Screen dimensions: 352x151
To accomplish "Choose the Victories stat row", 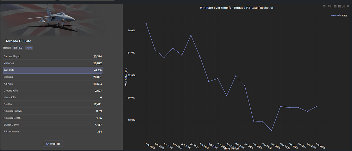I will click(53, 63).
